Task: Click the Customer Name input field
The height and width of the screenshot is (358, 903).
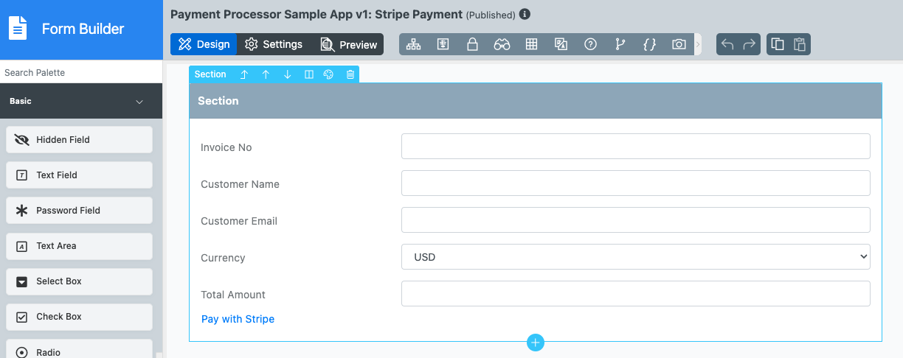Action: pyautogui.click(x=636, y=183)
